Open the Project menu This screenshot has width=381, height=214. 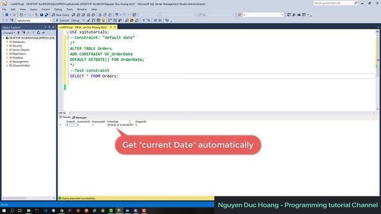coord(45,10)
